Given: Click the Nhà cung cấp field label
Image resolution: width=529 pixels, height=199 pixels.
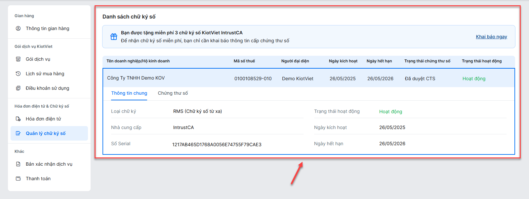Looking at the screenshot, I should tap(126, 127).
